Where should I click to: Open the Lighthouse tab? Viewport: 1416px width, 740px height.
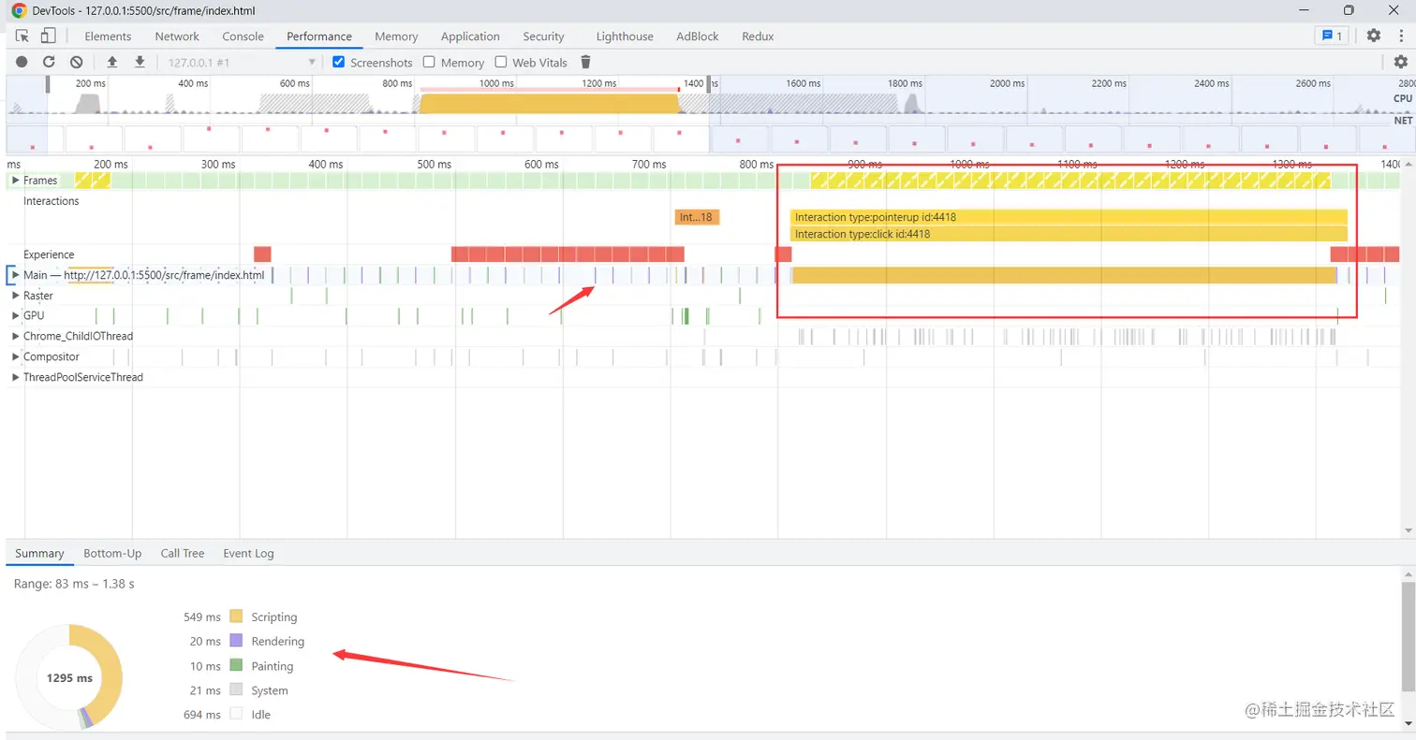(625, 36)
